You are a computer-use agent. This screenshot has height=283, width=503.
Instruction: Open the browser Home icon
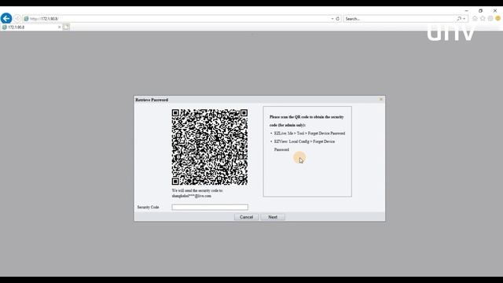coord(475,19)
